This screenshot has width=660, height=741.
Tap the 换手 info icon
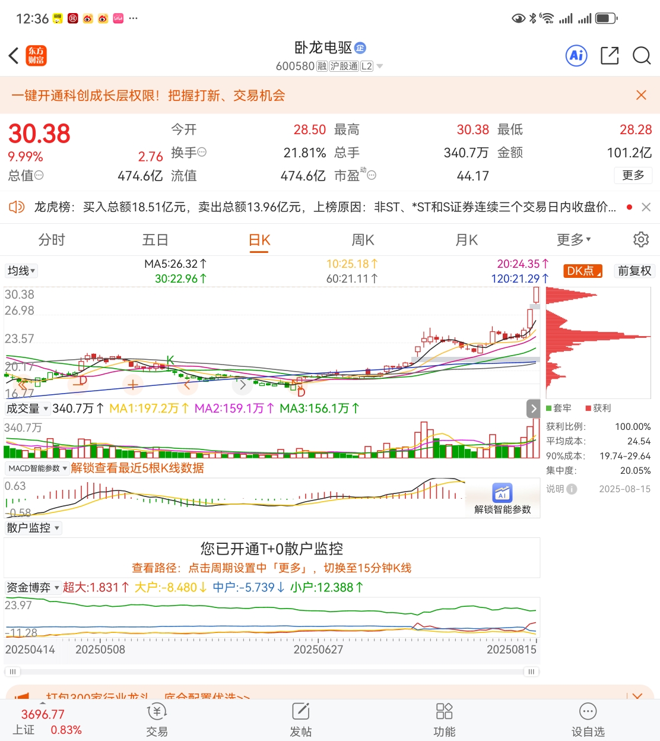(x=202, y=152)
